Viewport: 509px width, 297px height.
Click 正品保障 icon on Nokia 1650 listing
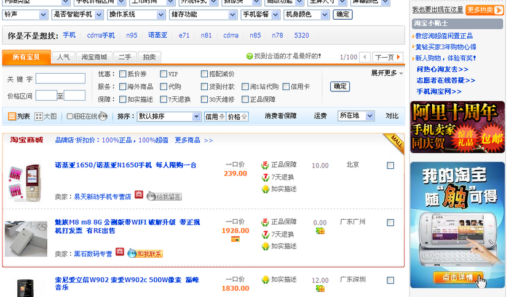265,165
